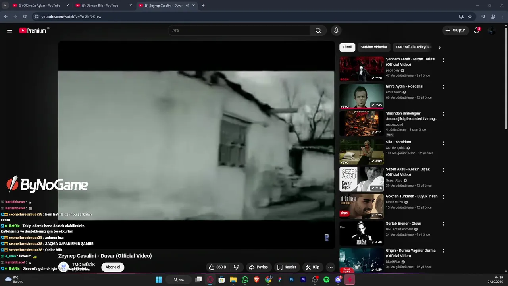Open the Chrome profile icon
Image resolution: width=508 pixels, height=286 pixels.
click(x=493, y=17)
